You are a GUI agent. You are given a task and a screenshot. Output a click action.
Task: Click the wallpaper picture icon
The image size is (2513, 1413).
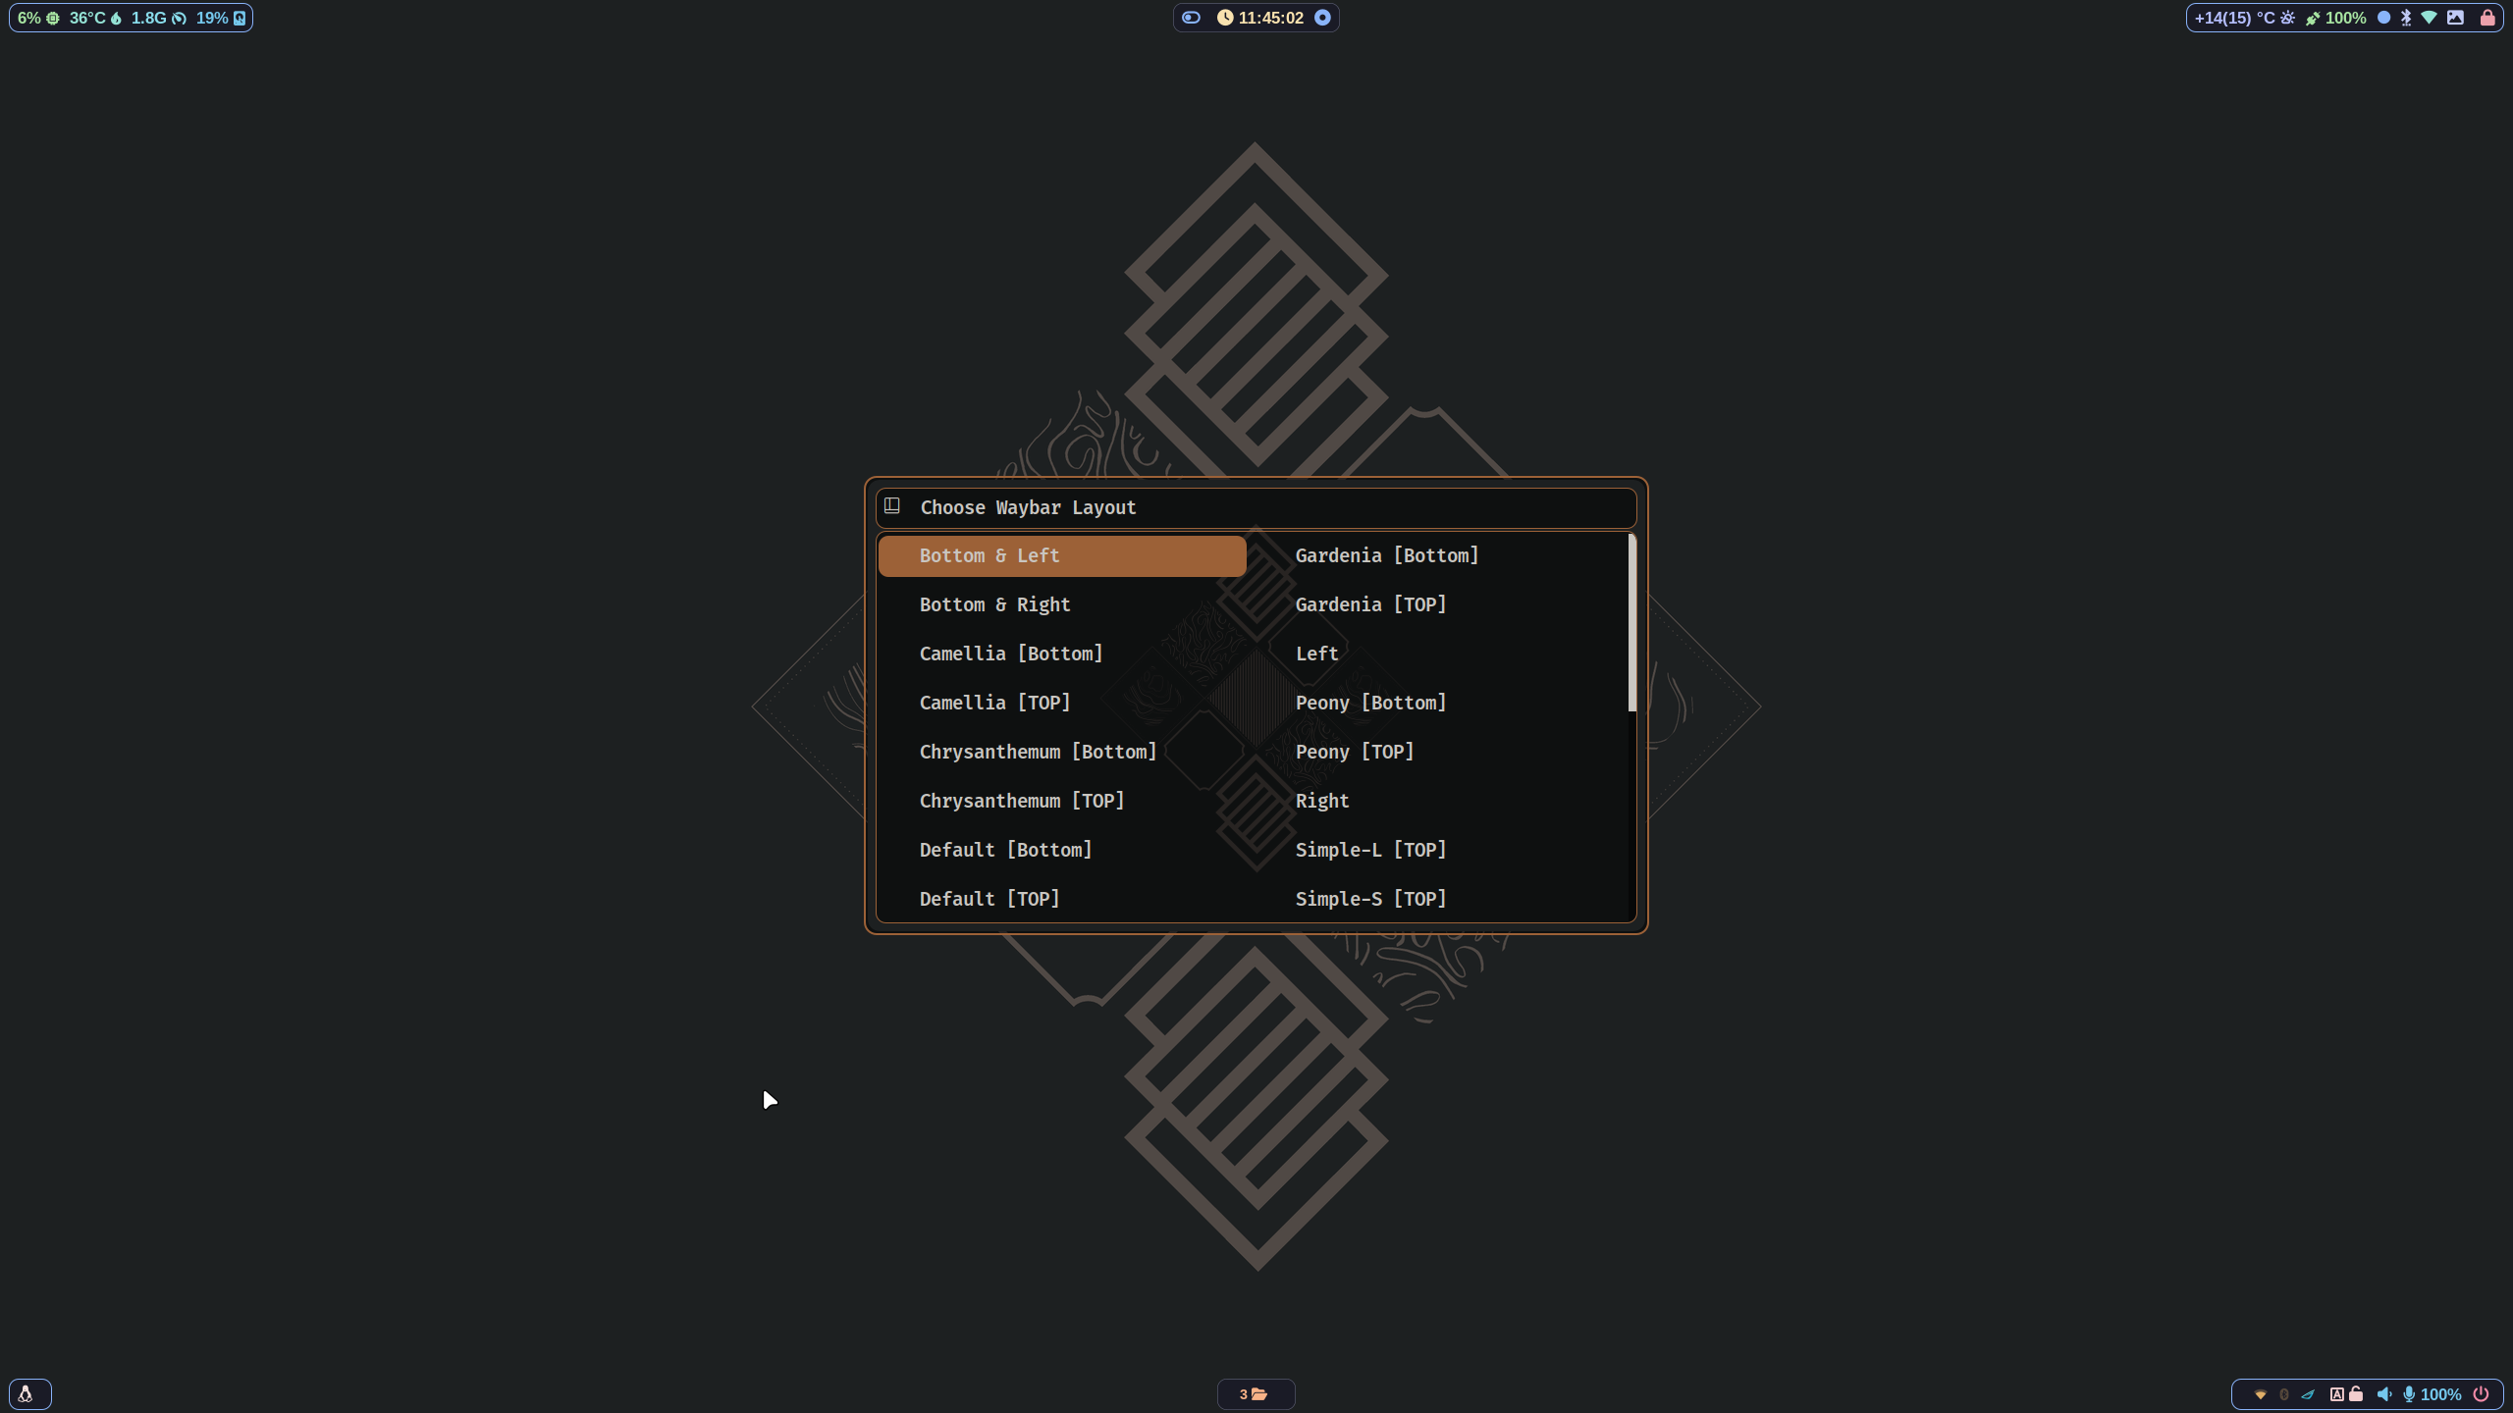[x=2455, y=18]
